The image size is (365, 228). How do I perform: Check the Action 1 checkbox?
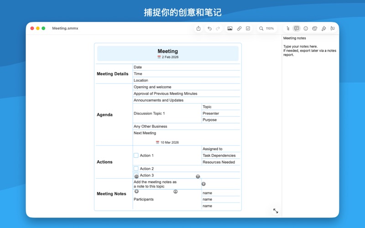[x=136, y=155]
